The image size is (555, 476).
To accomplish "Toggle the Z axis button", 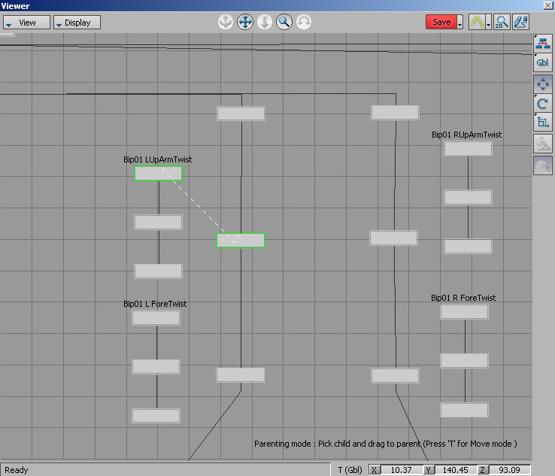I will (x=483, y=470).
